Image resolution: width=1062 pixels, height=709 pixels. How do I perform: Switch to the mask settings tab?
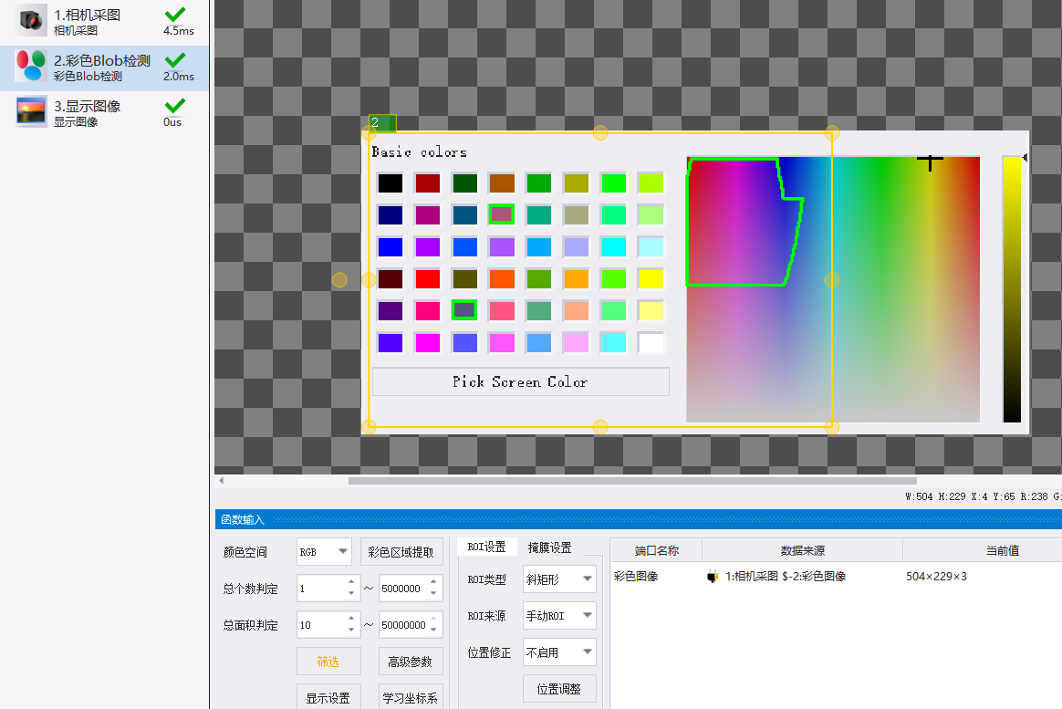(550, 547)
